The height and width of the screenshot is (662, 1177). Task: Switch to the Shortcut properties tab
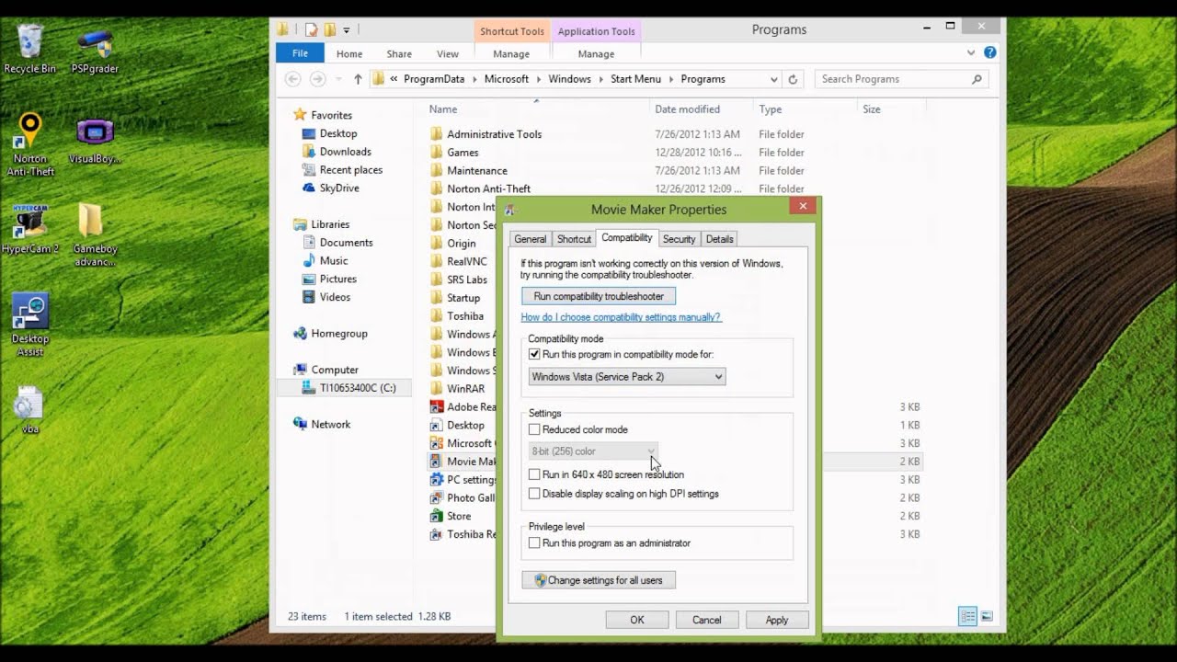pyautogui.click(x=574, y=239)
